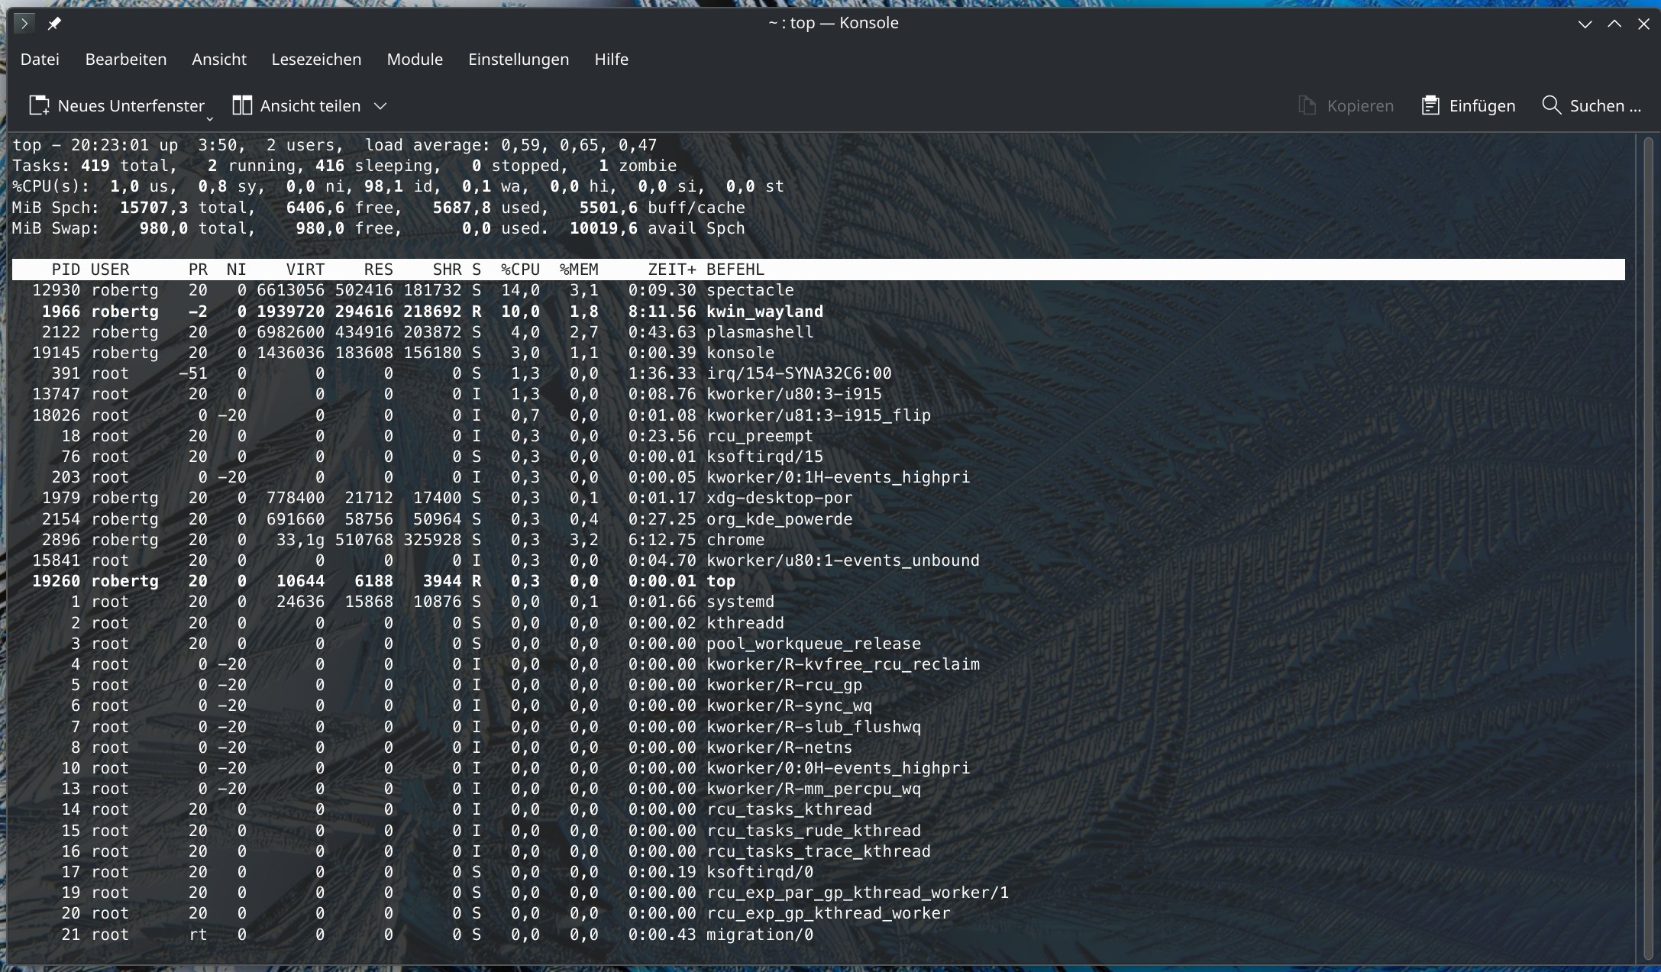Open the Module menu

click(x=415, y=60)
